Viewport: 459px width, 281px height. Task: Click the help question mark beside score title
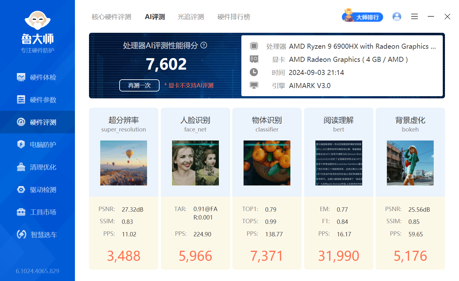click(204, 45)
